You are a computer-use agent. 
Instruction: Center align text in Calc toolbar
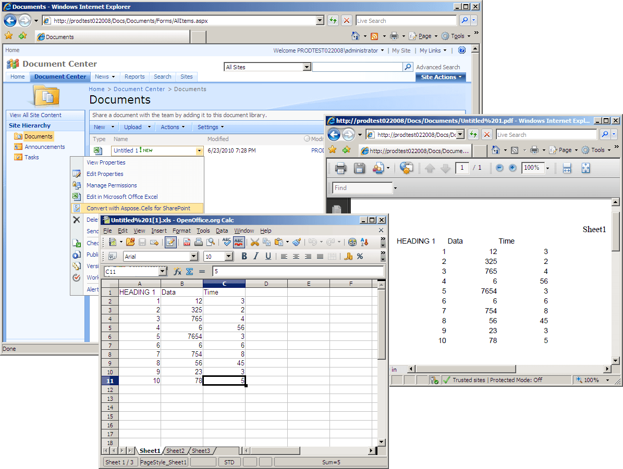[x=296, y=256]
